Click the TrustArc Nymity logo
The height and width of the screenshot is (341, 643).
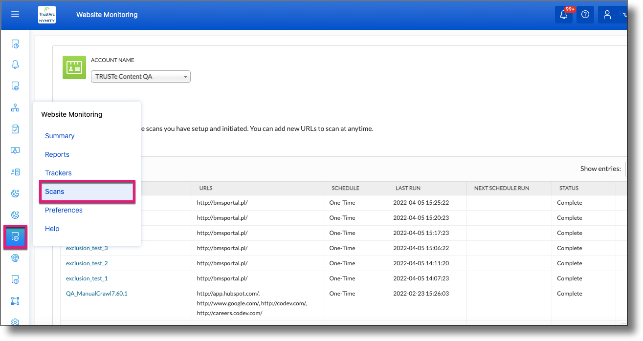[x=47, y=15]
